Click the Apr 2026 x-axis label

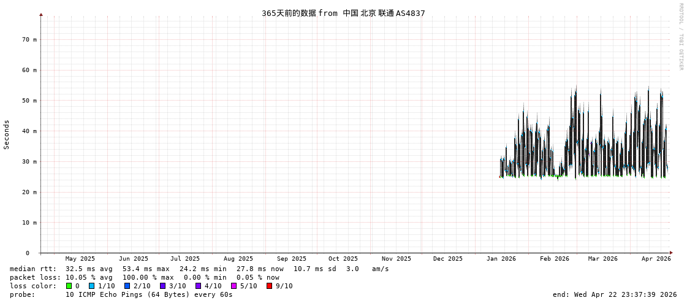(656, 259)
